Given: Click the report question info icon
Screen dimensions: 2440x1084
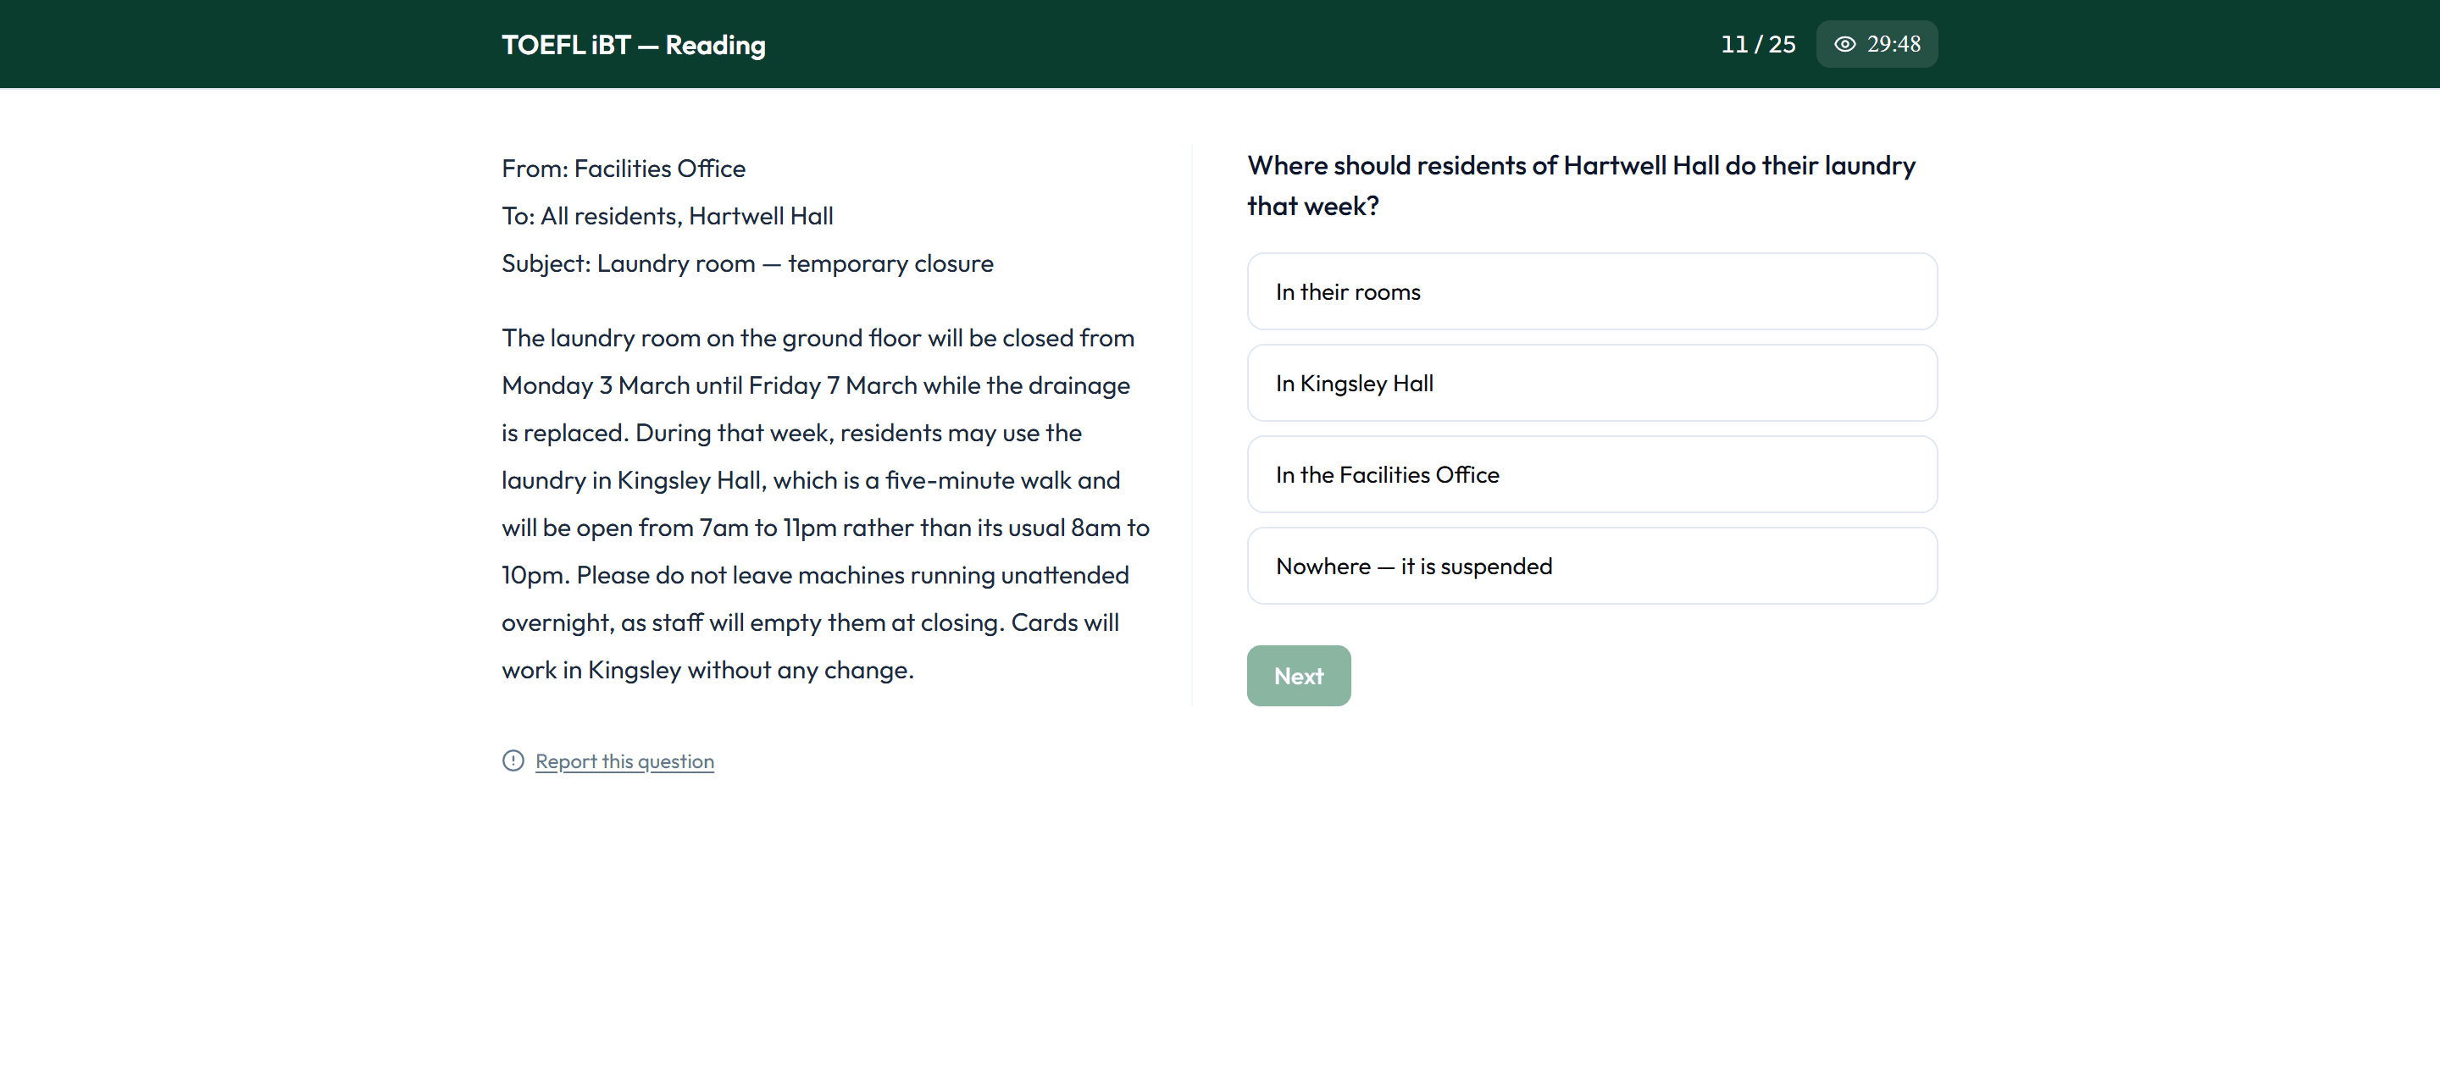Looking at the screenshot, I should click(x=513, y=760).
